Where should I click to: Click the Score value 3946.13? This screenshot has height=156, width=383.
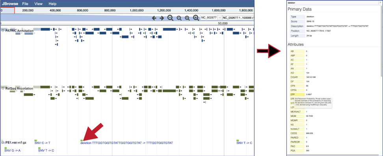tap(310, 22)
